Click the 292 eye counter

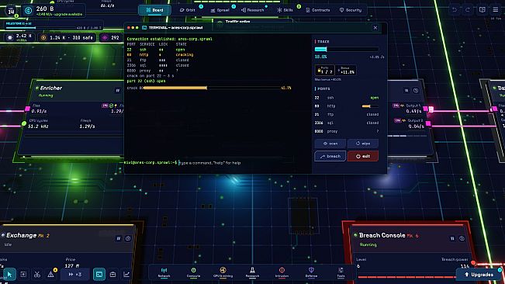point(111,38)
